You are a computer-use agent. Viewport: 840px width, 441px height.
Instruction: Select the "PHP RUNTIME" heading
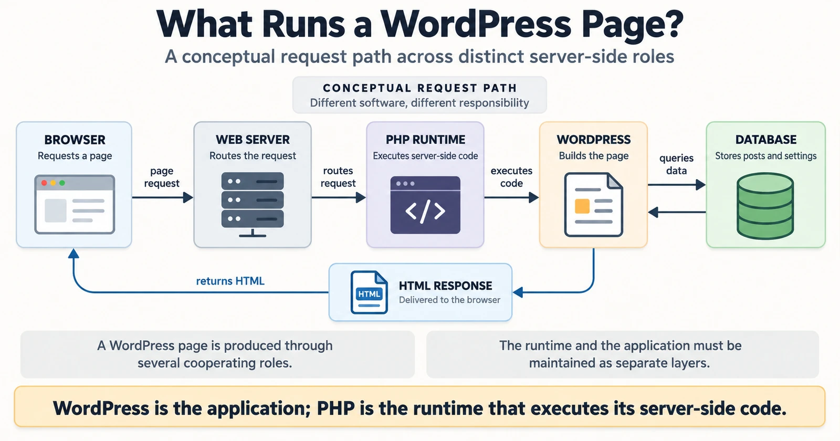425,140
